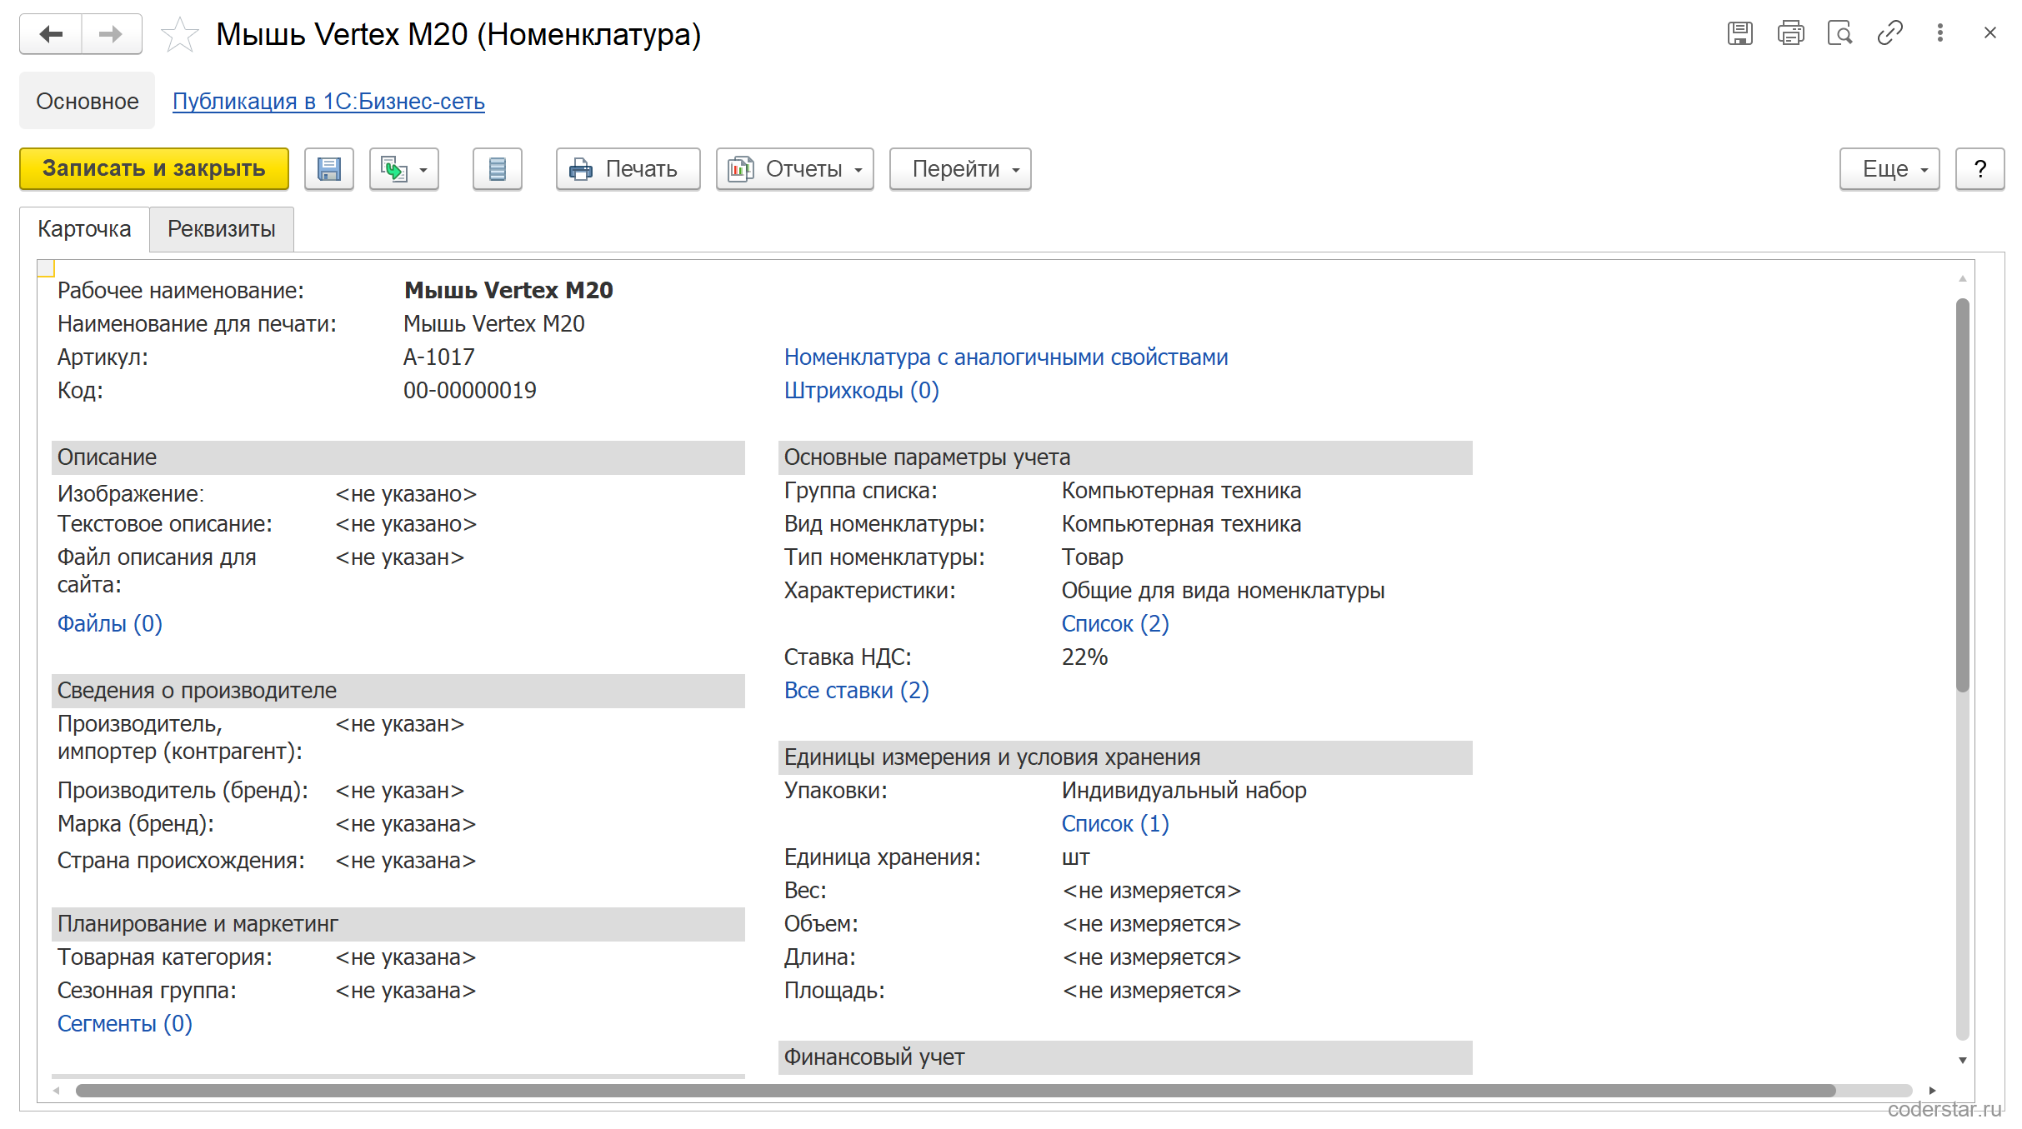This screenshot has width=2022, height=1129.
Task: Click the Печать button
Action: point(628,169)
